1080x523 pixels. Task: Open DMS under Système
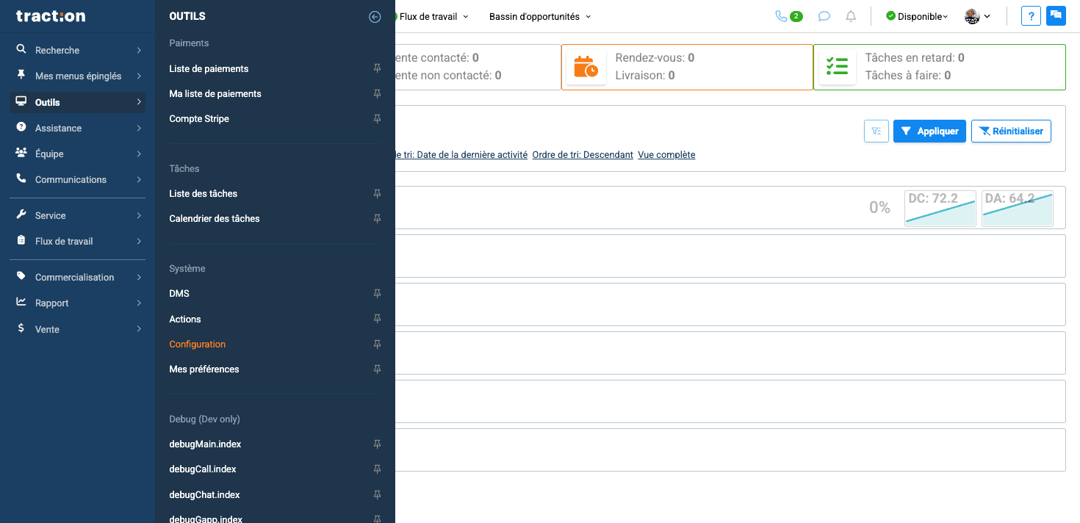[x=179, y=293]
